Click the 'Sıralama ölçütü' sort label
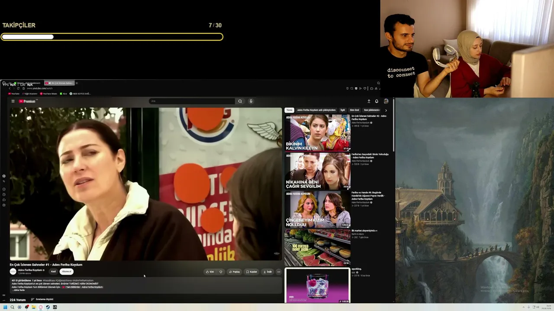 click(45, 299)
